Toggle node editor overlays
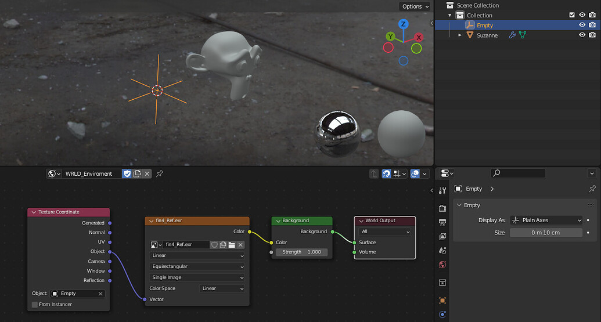 click(x=415, y=174)
